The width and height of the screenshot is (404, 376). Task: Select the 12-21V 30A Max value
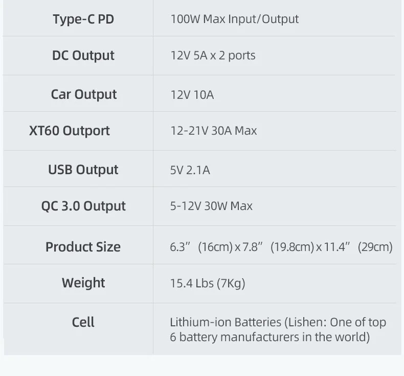214,131
